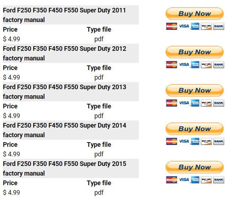Click Bank payment icon for 2015 manual

tap(218, 180)
